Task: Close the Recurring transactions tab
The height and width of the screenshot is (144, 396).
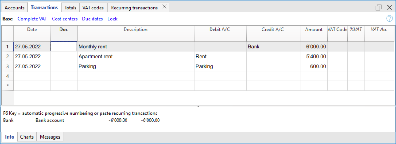Action: [164, 7]
